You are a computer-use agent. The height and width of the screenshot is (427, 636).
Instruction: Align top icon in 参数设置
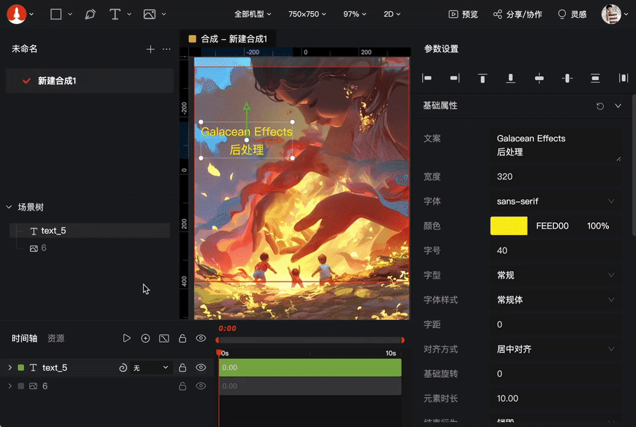click(x=483, y=78)
